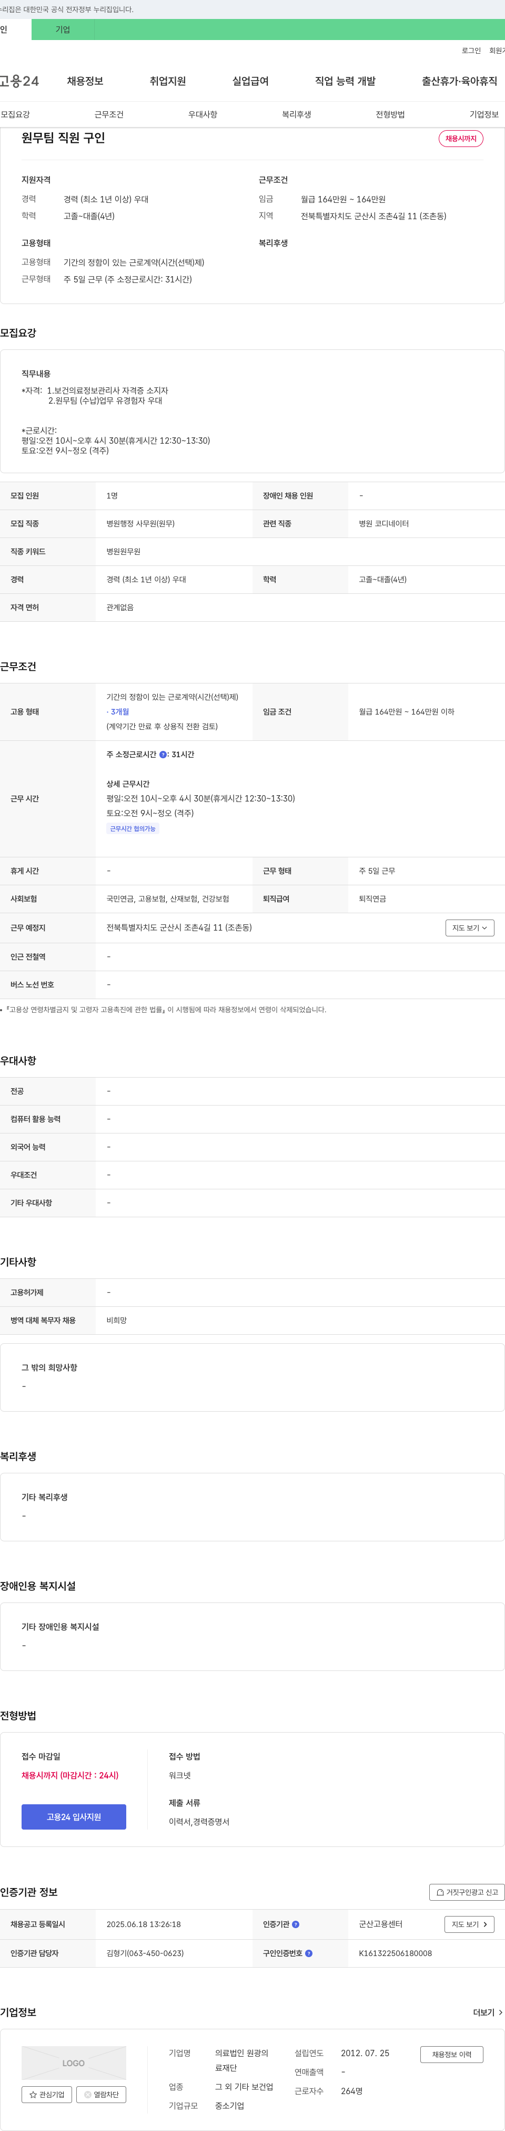Screen dimensions: 505x2131
Task: Jump to 근무조건 section tab
Action: pos(109,114)
